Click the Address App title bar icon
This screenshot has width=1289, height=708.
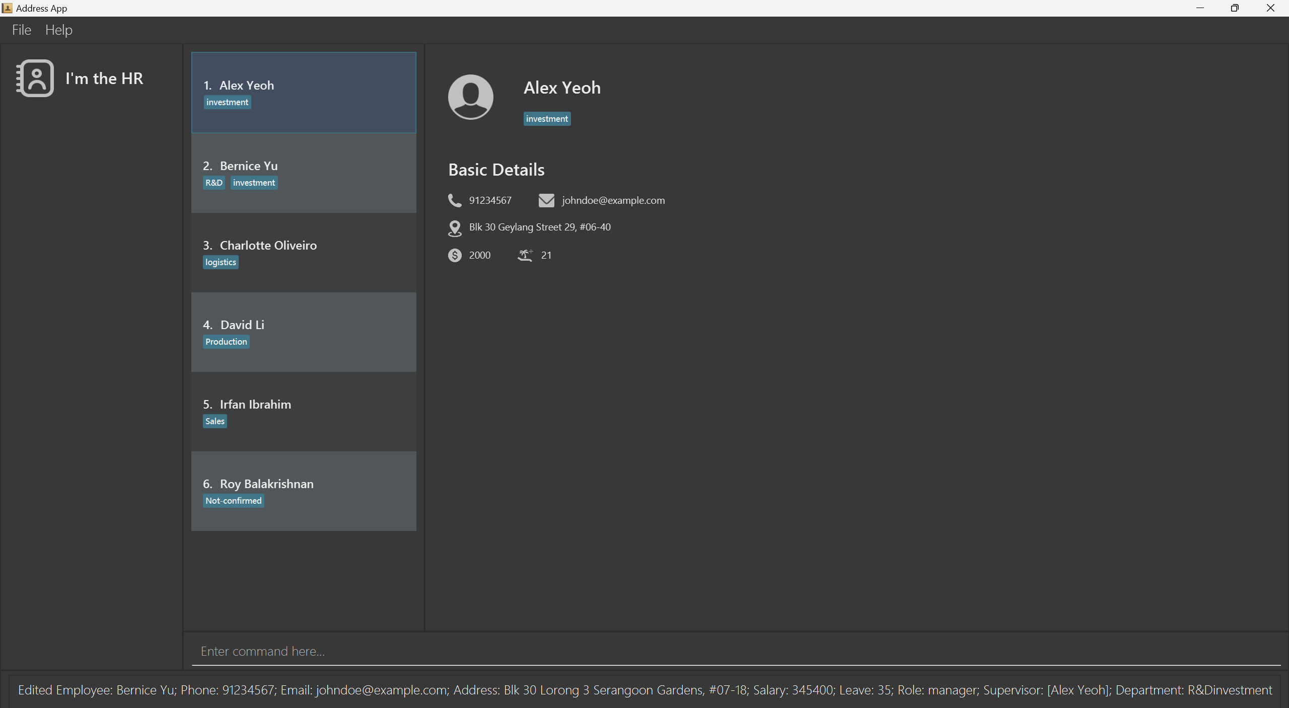tap(7, 8)
